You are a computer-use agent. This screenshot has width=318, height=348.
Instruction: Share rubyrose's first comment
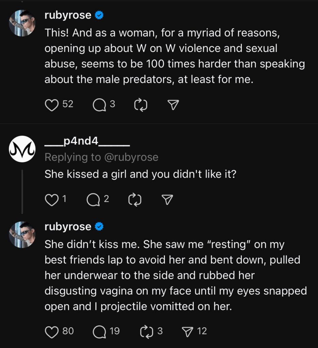click(x=172, y=105)
